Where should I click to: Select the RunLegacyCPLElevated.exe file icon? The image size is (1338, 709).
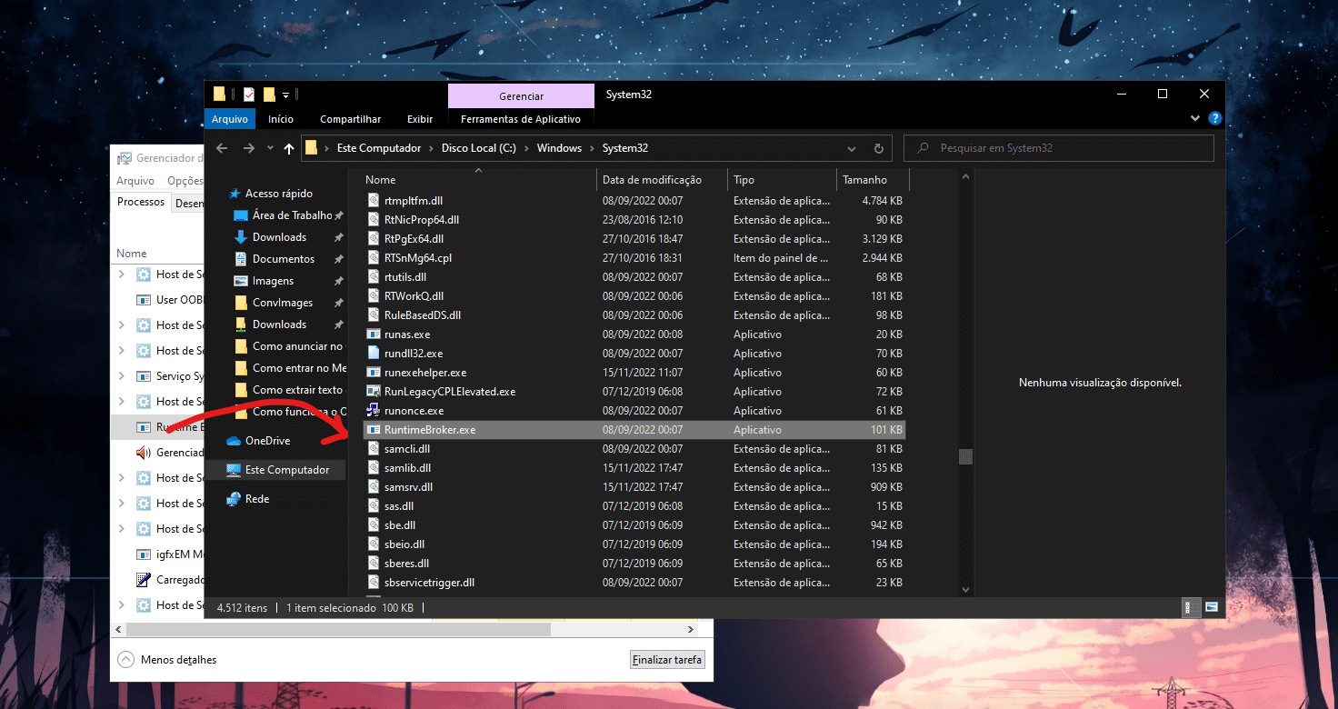[373, 392]
